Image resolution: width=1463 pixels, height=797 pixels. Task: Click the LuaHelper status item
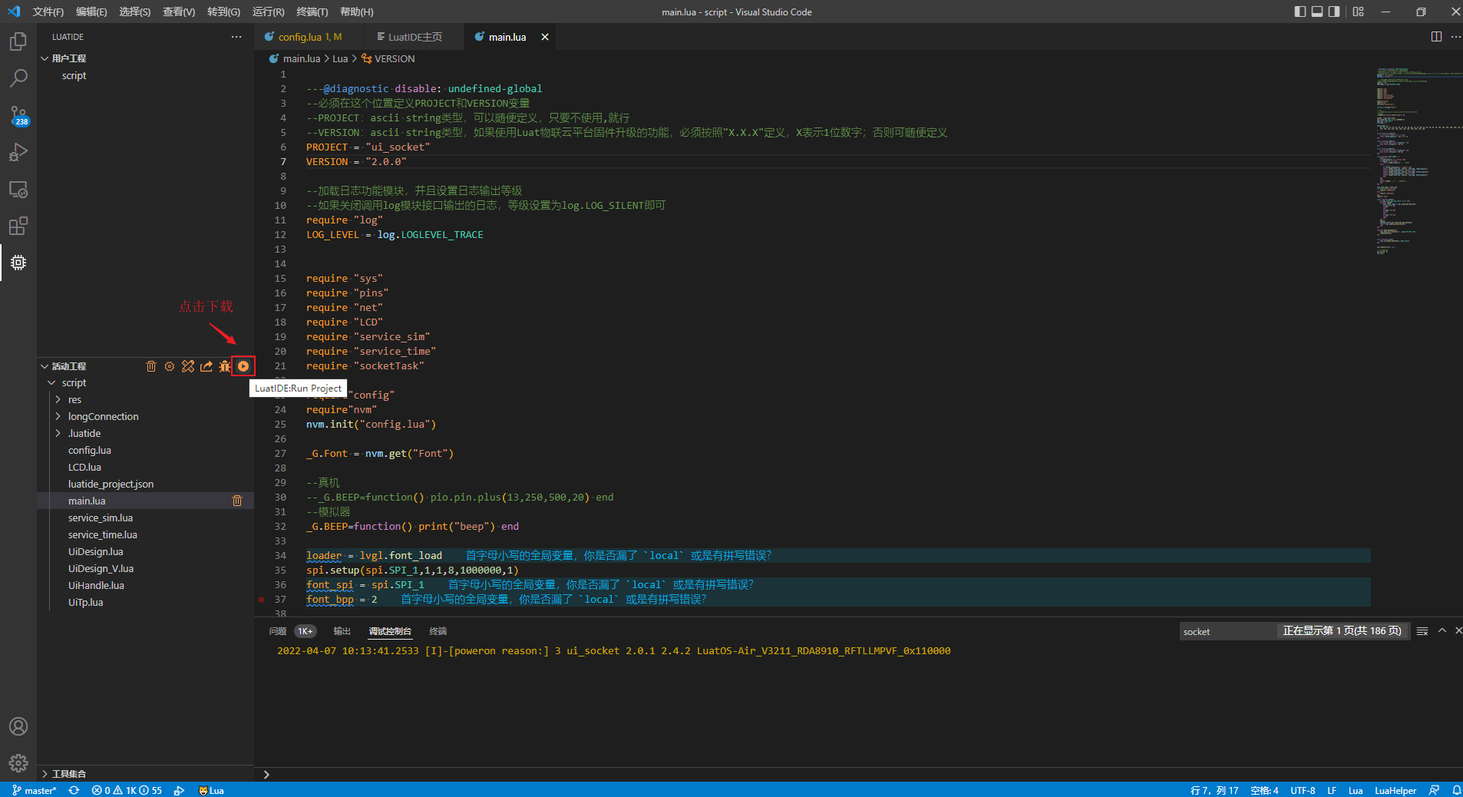(1395, 790)
